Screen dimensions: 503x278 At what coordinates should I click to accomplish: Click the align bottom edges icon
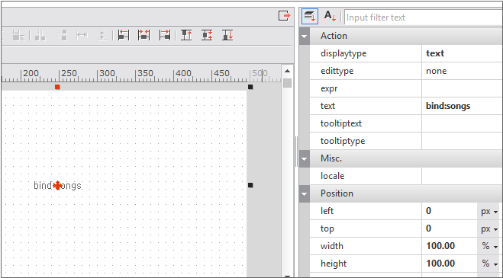point(227,35)
